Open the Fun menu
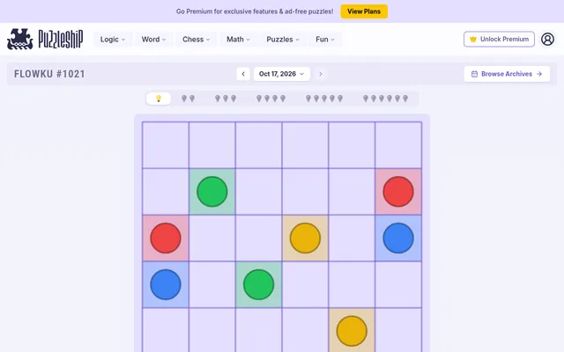Image resolution: width=564 pixels, height=352 pixels. click(x=325, y=39)
